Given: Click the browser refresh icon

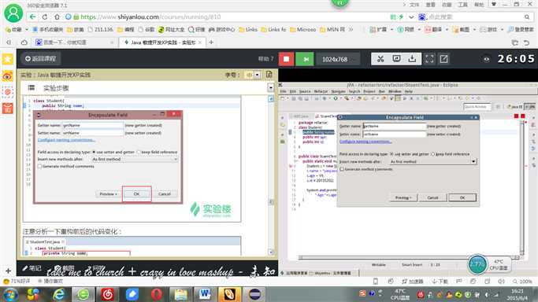Looking at the screenshot, I should point(45,17).
